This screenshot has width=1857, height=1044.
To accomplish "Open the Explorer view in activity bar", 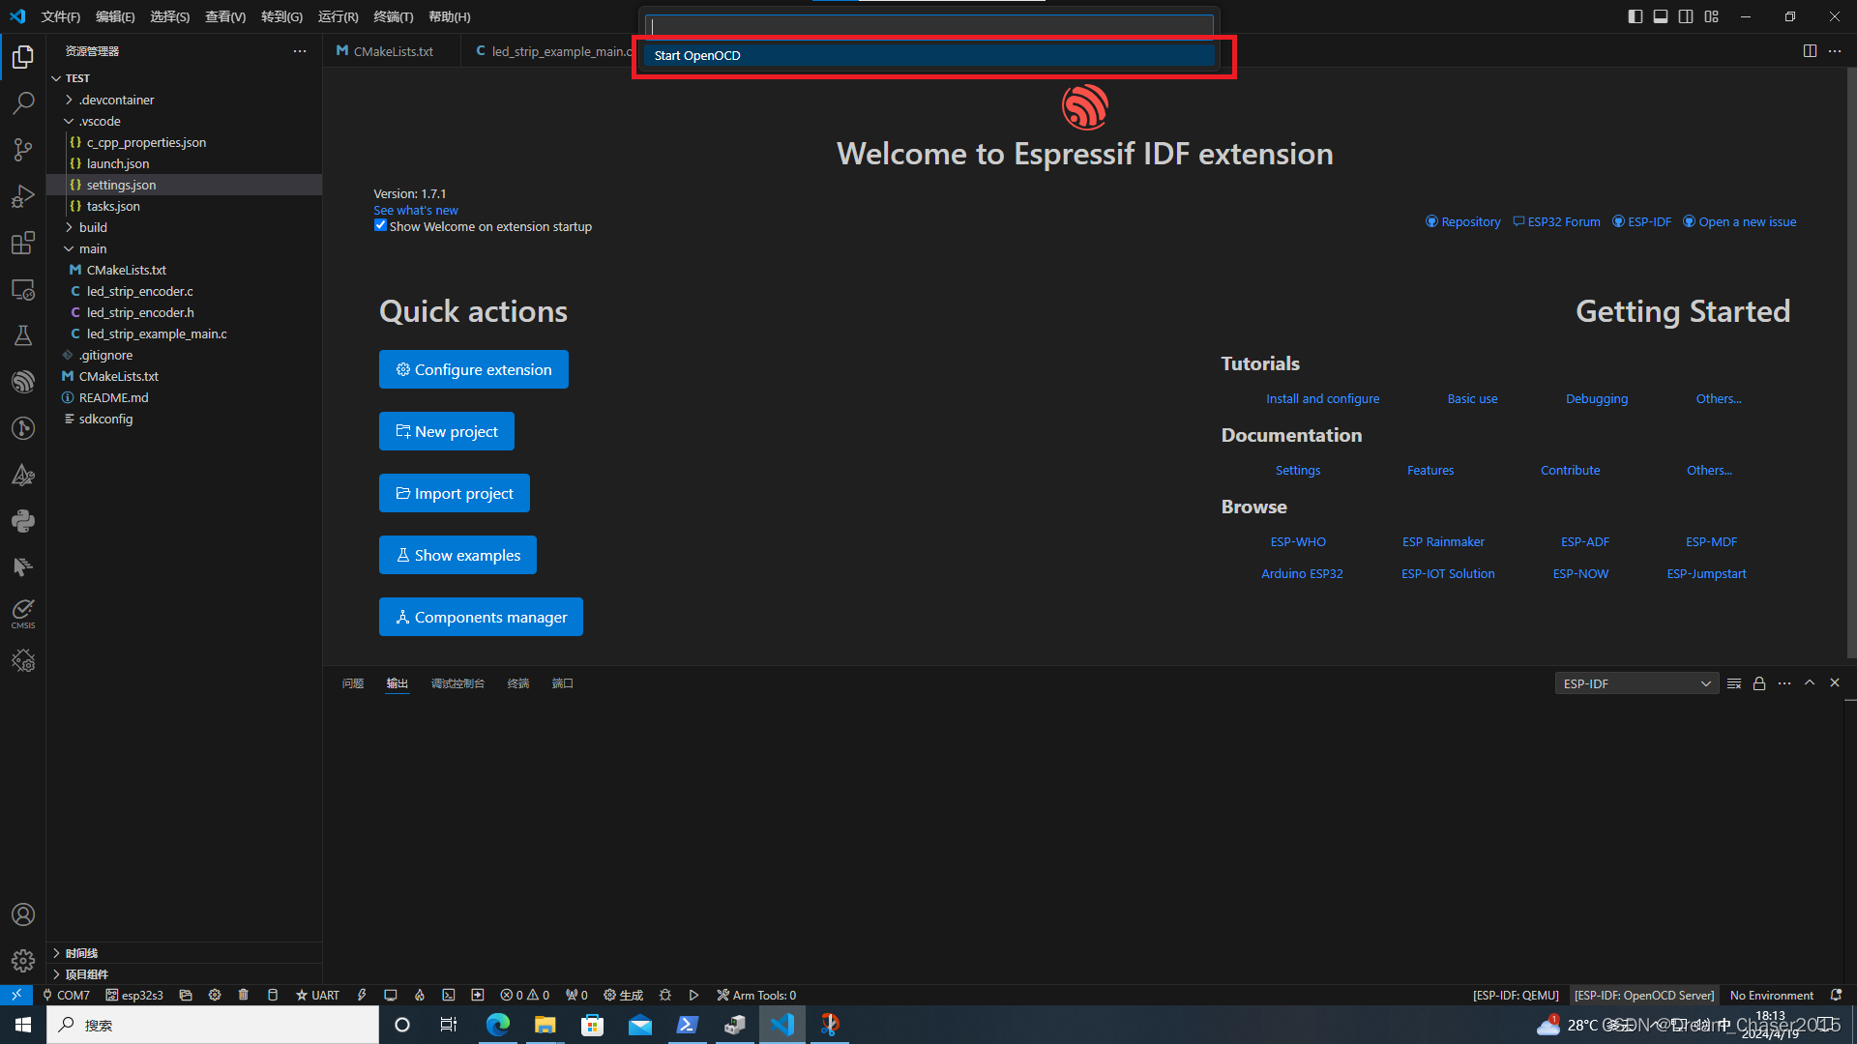I will [x=23, y=57].
